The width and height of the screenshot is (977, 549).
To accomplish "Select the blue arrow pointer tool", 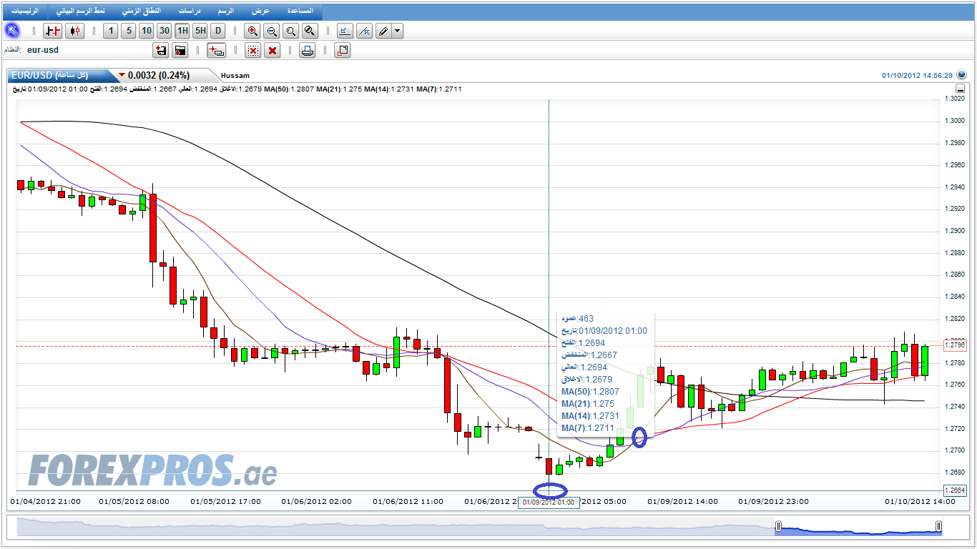I will [12, 31].
